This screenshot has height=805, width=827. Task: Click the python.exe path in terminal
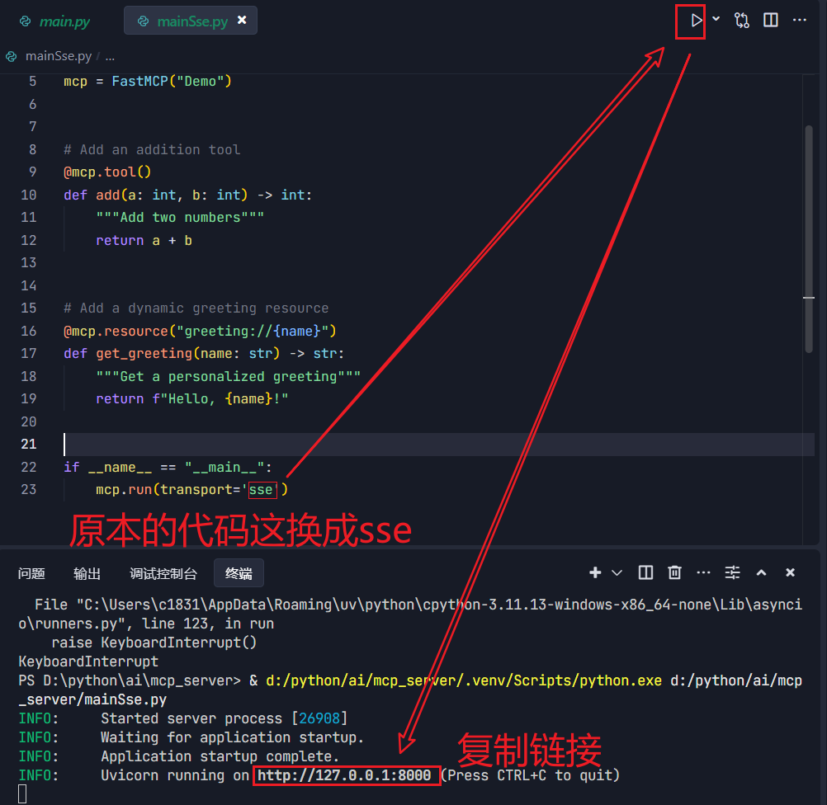[464, 680]
